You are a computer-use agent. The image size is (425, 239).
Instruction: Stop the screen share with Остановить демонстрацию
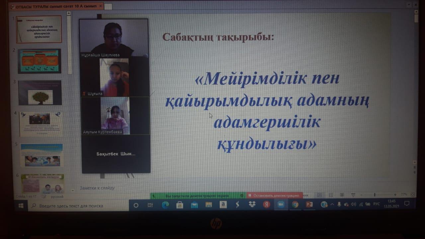click(x=274, y=196)
